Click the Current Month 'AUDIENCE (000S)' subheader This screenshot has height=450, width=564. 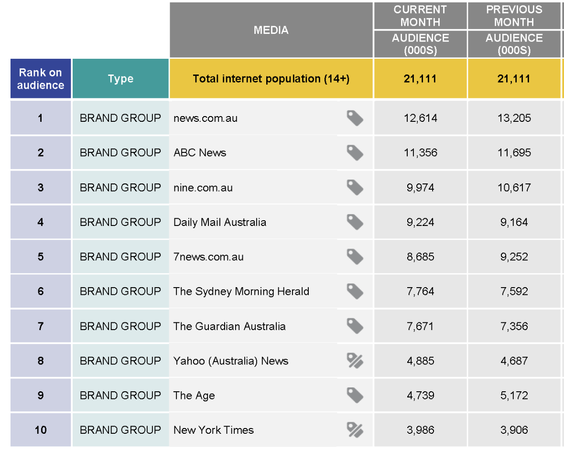[x=420, y=44]
